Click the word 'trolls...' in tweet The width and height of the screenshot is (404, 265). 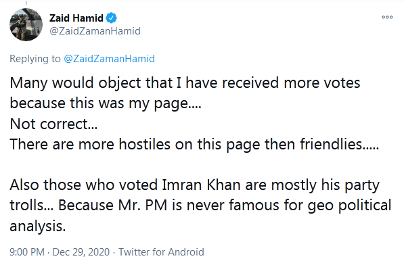tap(31, 206)
